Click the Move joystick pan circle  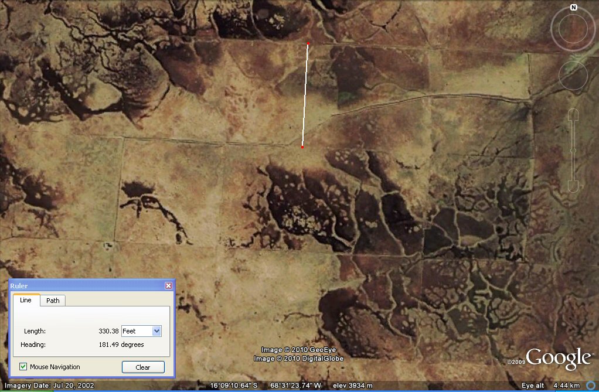[573, 74]
